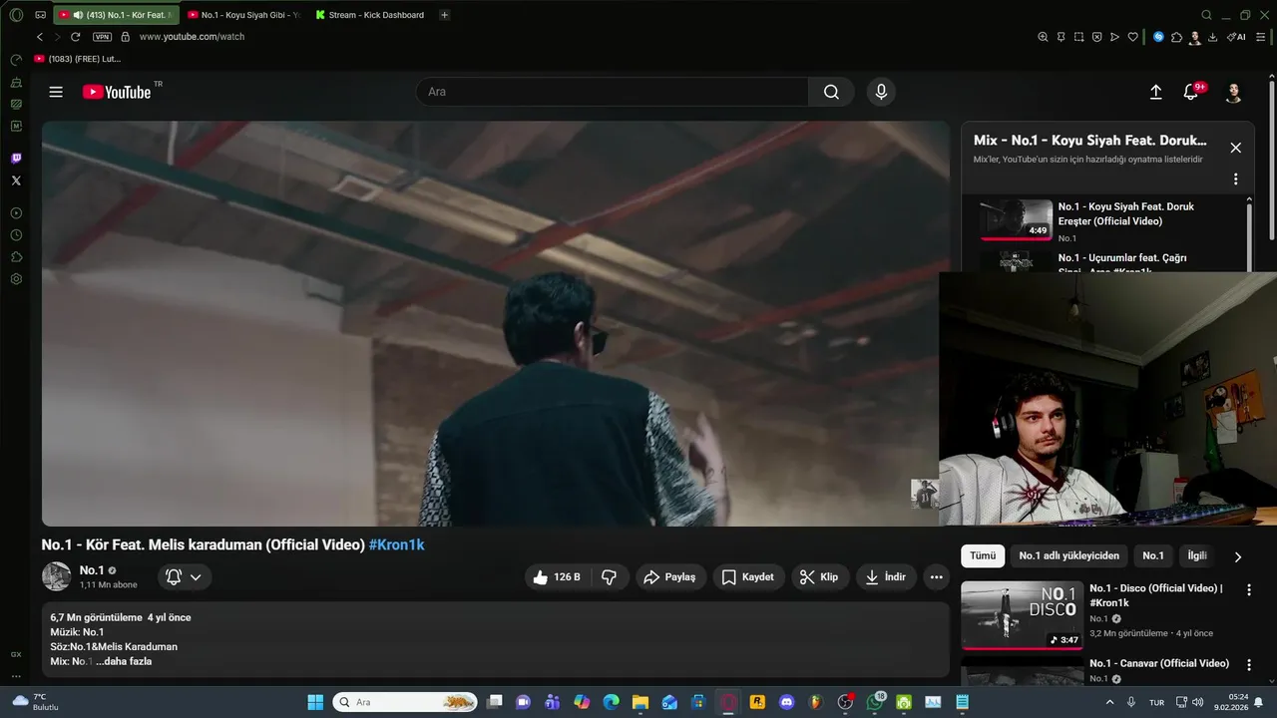Select the 'Tümü' filter chip
The height and width of the screenshot is (718, 1277).
click(x=983, y=555)
